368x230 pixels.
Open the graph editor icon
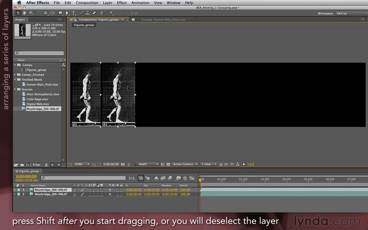[192, 178]
